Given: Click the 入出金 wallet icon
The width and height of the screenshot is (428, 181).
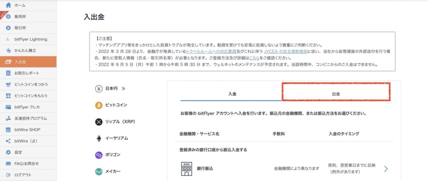Looking at the screenshot, I should click(x=8, y=62).
